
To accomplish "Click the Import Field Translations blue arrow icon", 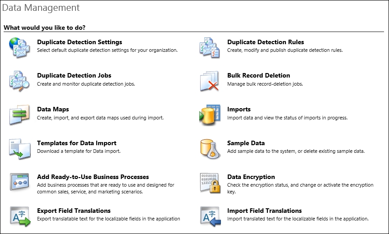I will [x=211, y=216].
